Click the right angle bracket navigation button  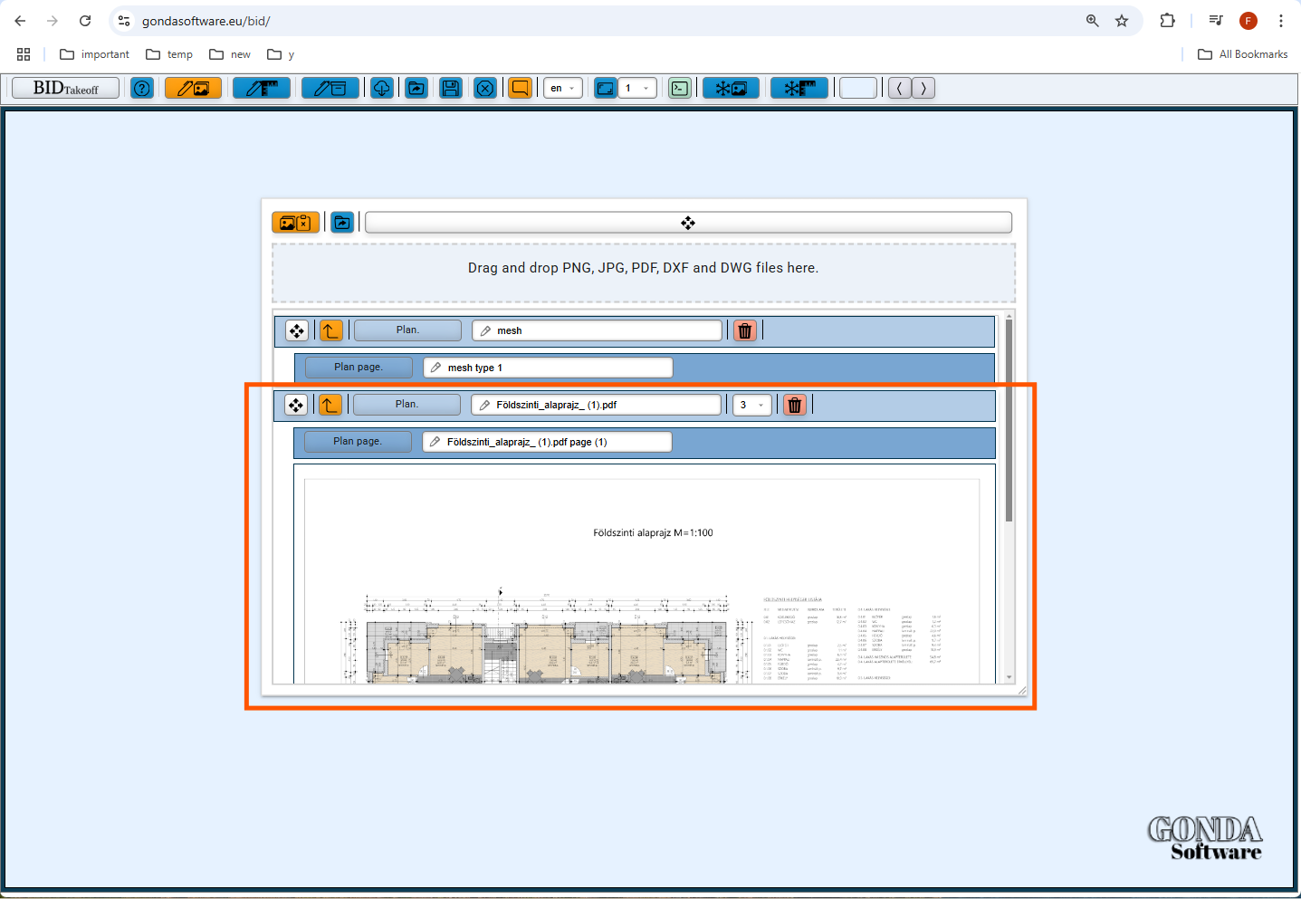click(x=923, y=88)
